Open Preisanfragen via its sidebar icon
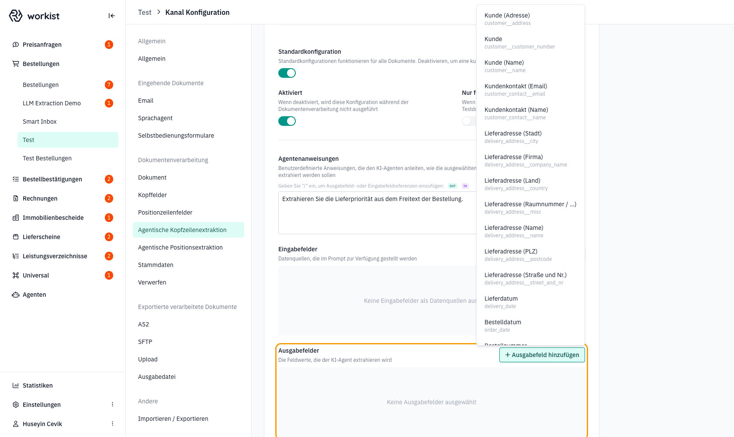The height and width of the screenshot is (437, 734). point(16,45)
